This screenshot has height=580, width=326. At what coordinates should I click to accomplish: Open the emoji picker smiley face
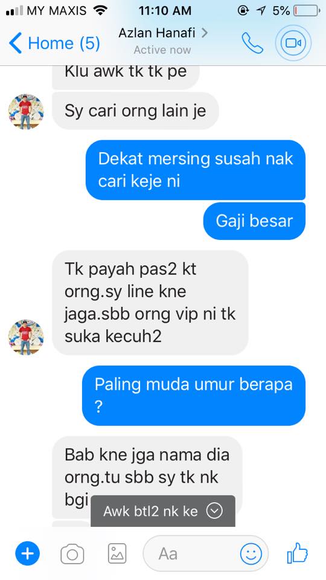251,554
